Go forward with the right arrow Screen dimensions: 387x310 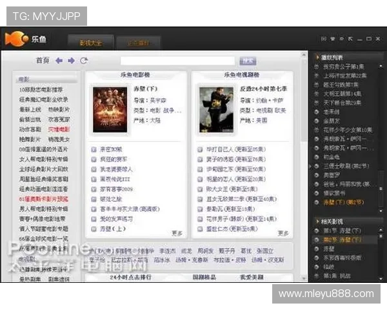72,61
